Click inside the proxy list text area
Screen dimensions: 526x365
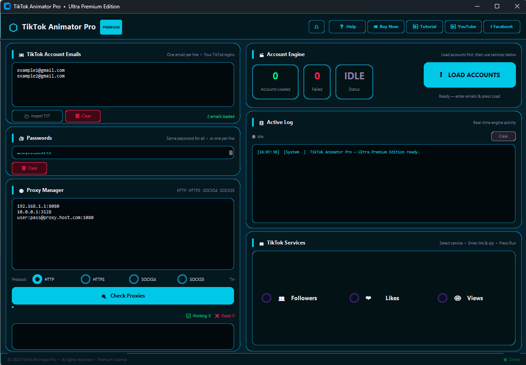[123, 234]
